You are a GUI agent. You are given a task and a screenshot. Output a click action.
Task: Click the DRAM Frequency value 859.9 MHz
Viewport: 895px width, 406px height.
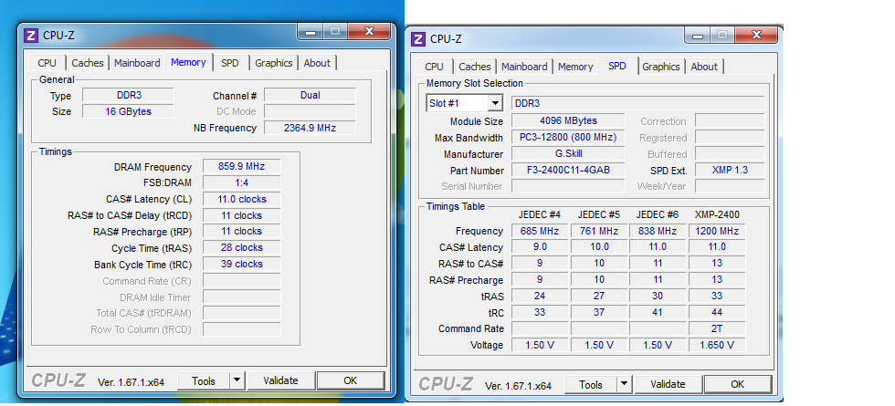click(241, 166)
